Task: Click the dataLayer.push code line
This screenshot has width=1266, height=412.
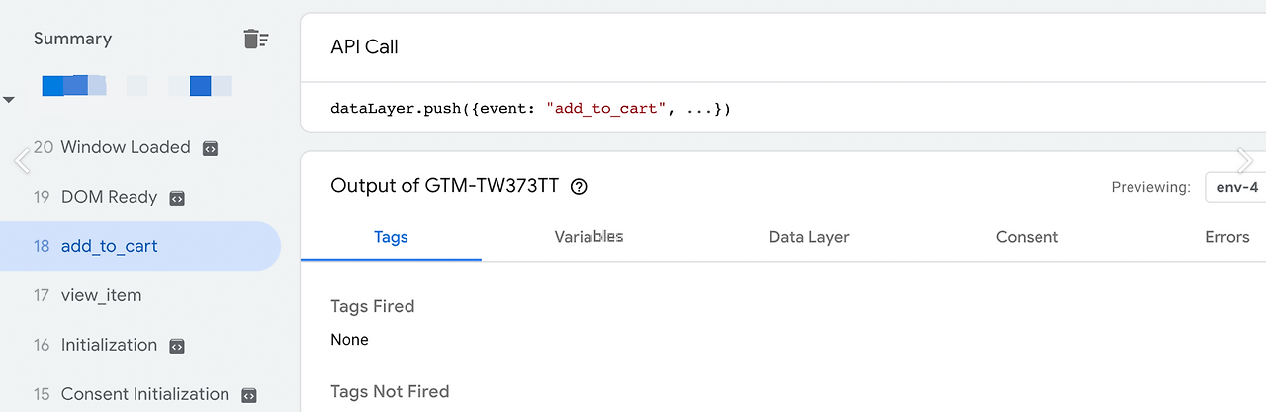Action: coord(530,108)
